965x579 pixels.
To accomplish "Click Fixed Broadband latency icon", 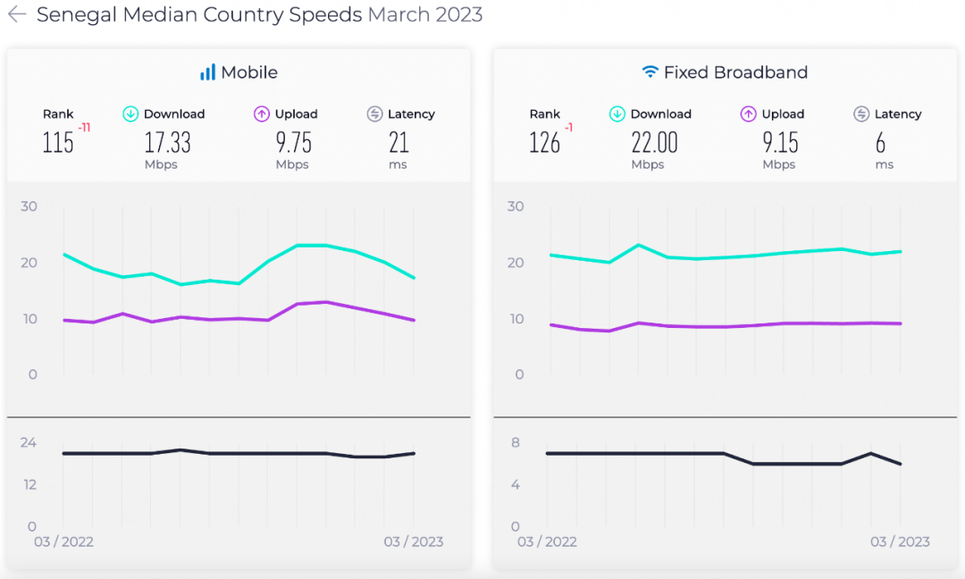I will [861, 113].
